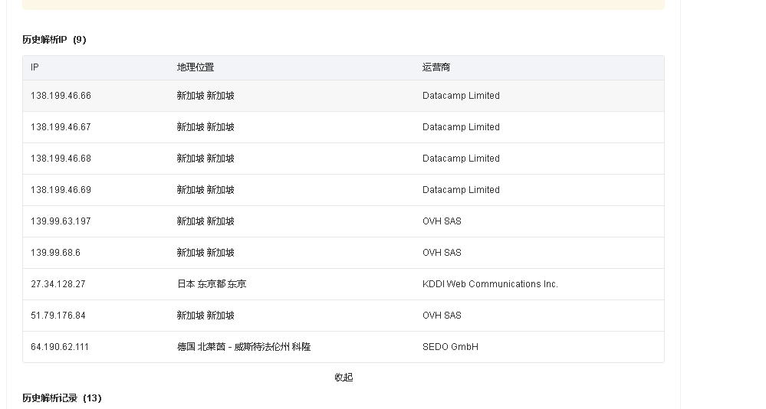
Task: Select IP address 138.199.46.67
Action: 61,127
